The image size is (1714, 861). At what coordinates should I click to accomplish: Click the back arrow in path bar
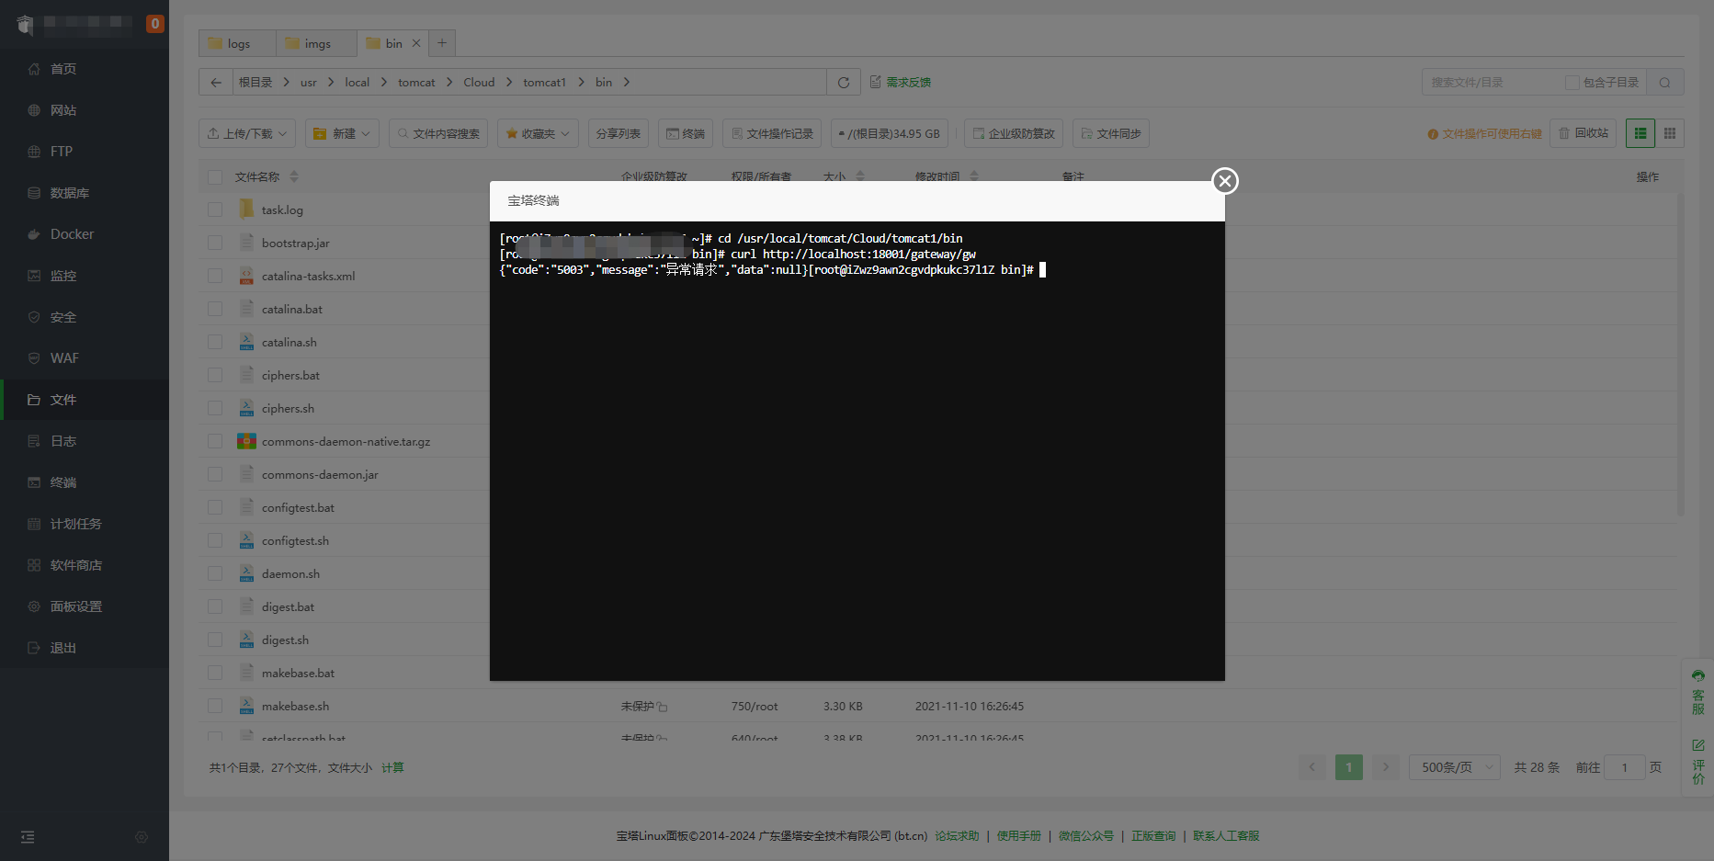[216, 83]
